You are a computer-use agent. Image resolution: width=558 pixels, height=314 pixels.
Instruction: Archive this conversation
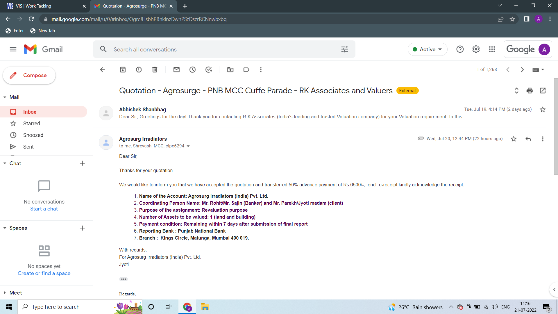(123, 70)
